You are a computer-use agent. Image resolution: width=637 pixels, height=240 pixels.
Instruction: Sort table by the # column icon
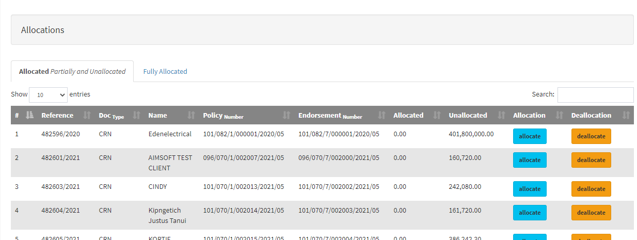29,115
